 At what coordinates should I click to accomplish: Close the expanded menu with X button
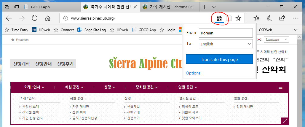(285, 121)
